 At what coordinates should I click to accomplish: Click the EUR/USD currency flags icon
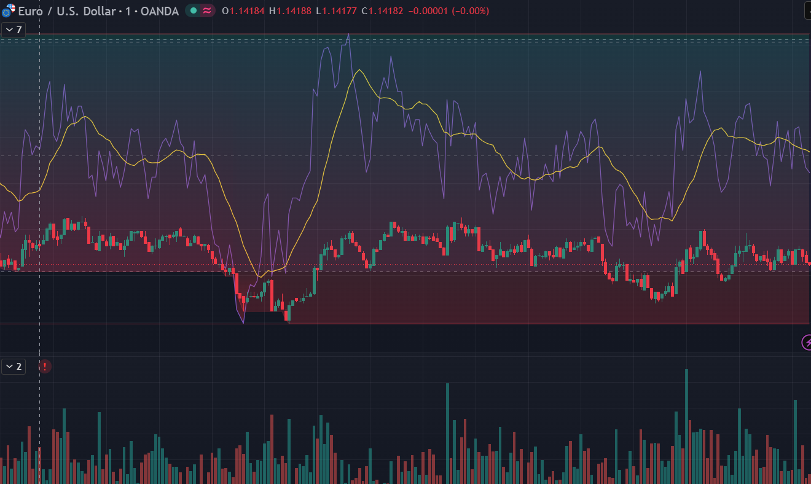pyautogui.click(x=8, y=10)
